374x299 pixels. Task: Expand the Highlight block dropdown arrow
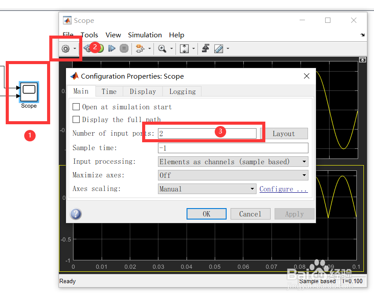[150, 49]
